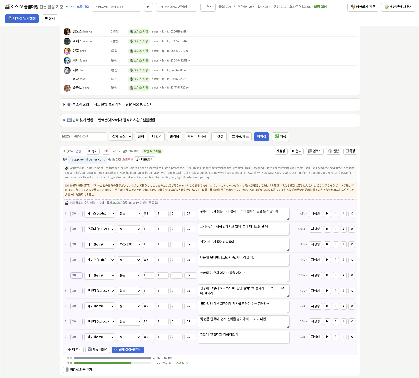Image resolution: width=419 pixels, height=378 pixels.
Task: Toggle the confirm checkbox for clip_052
Action: tap(350, 151)
